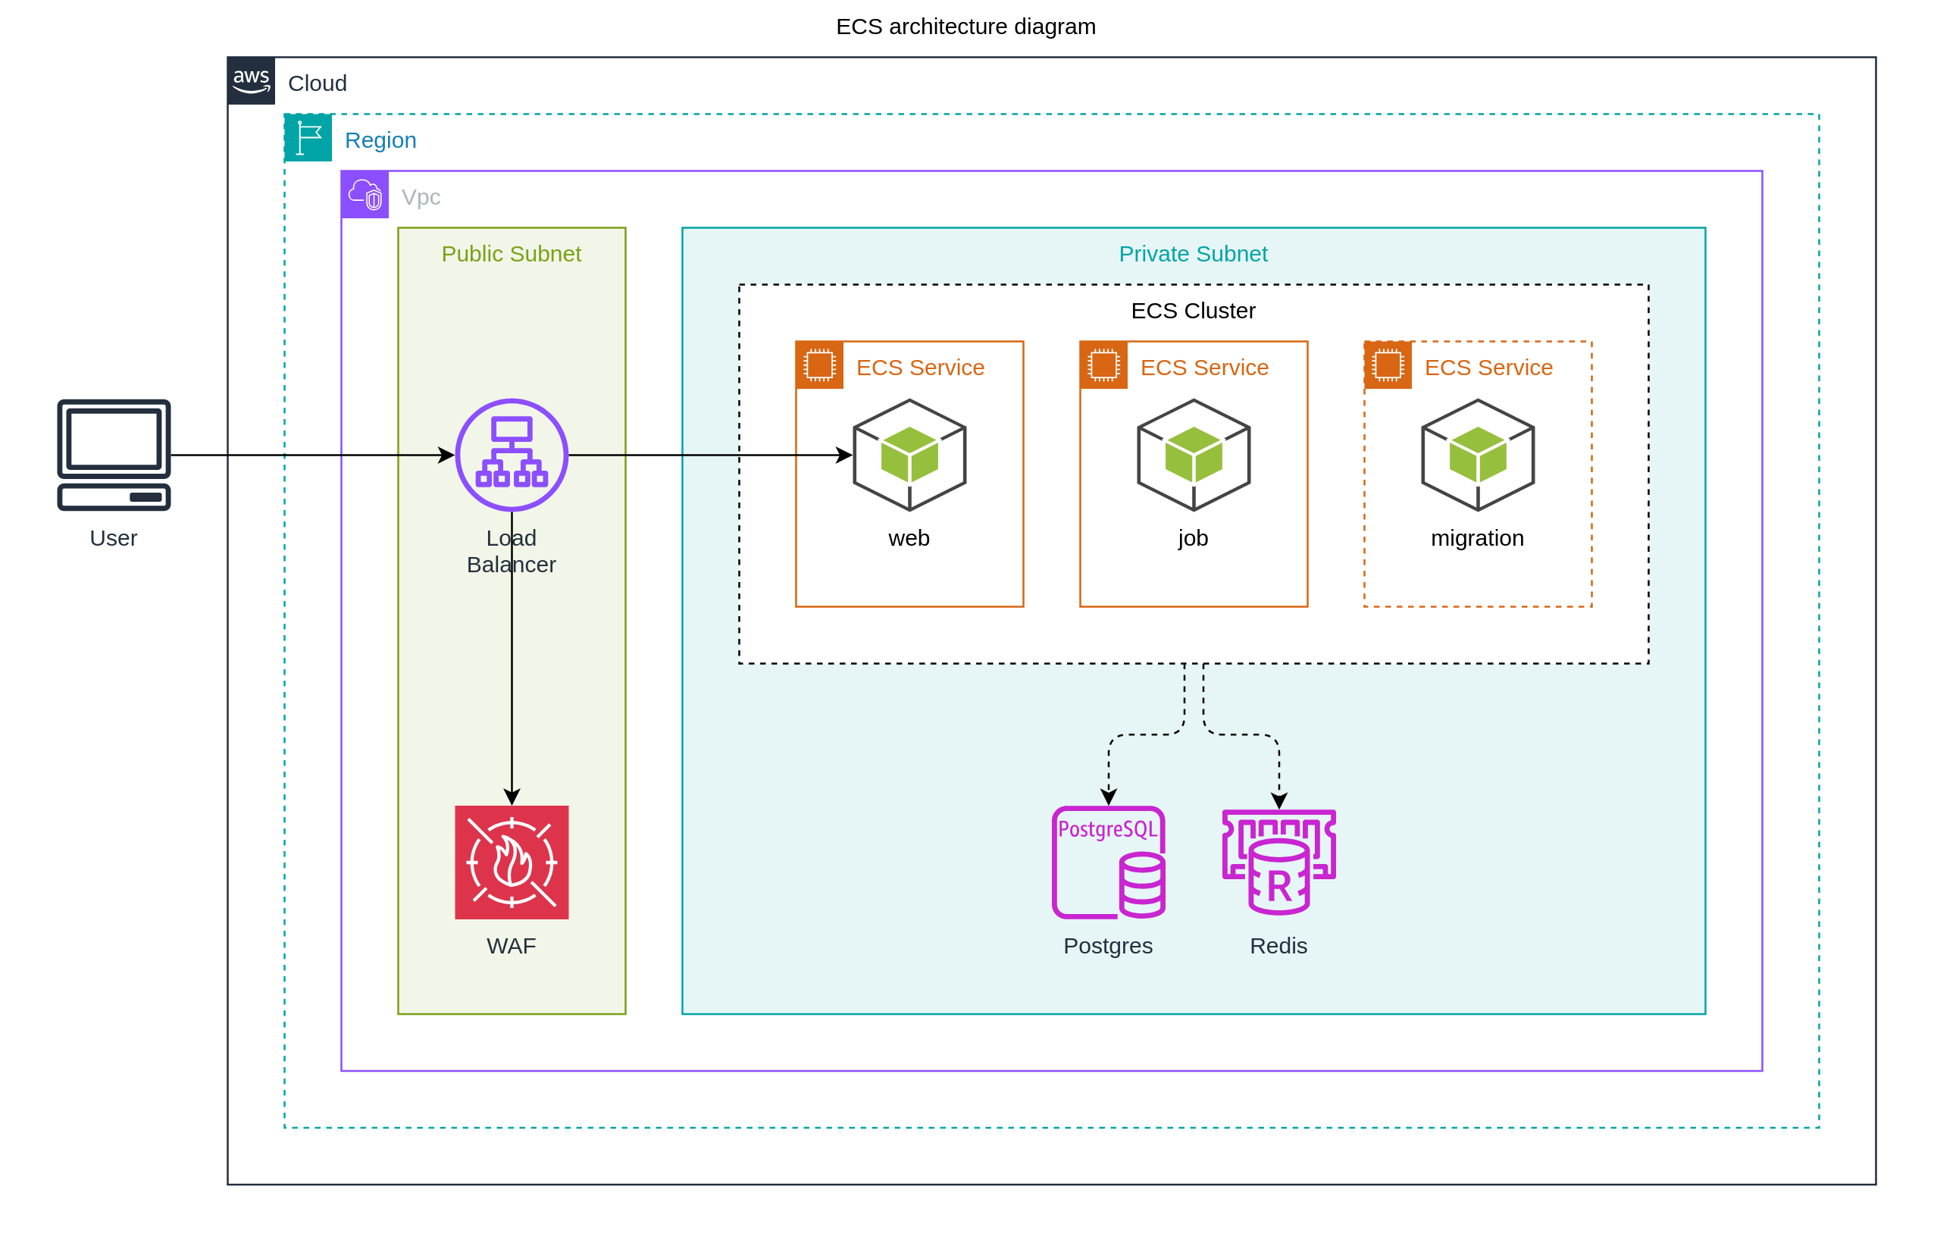Screen dimensions: 1934x1243
Task: Select the PostgreSQL database icon
Action: point(1109,862)
